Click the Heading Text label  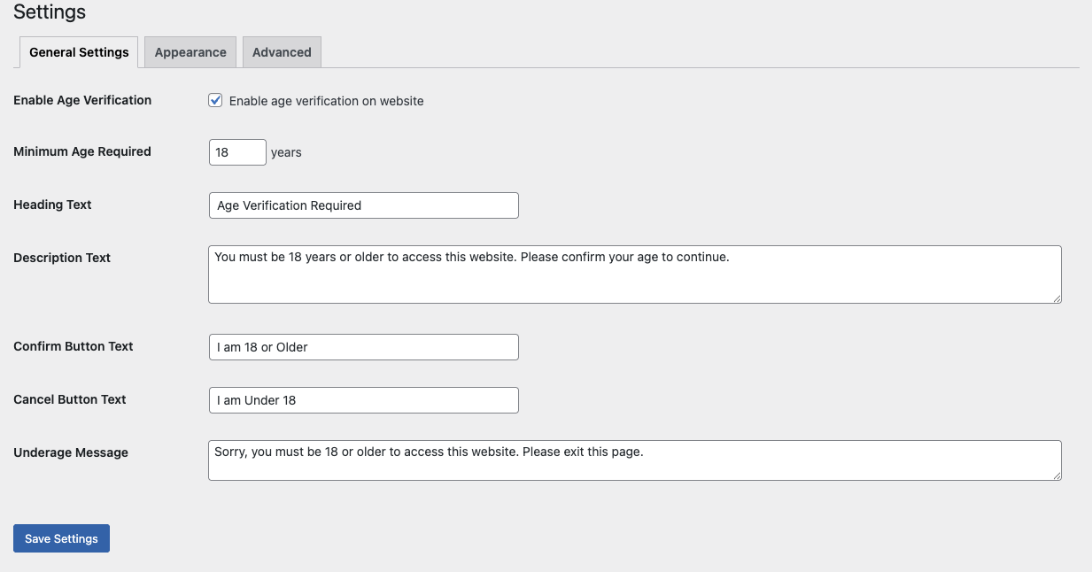coord(52,205)
